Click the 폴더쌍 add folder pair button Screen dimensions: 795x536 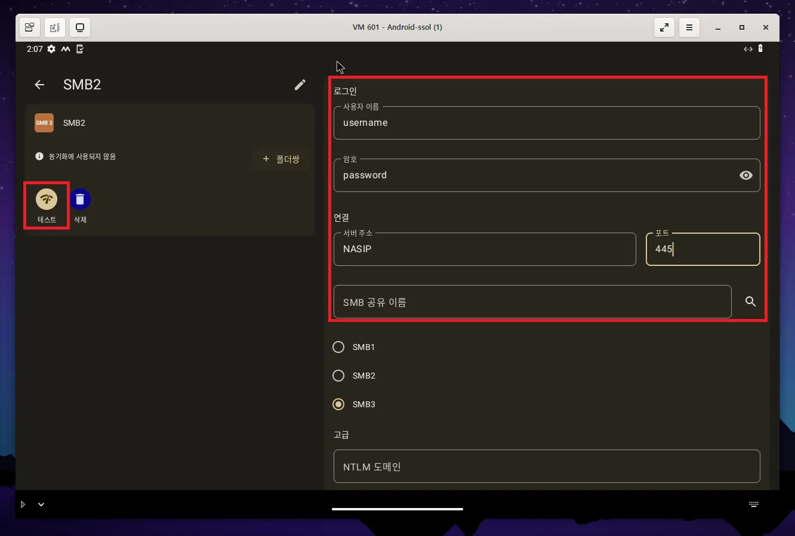click(x=281, y=159)
